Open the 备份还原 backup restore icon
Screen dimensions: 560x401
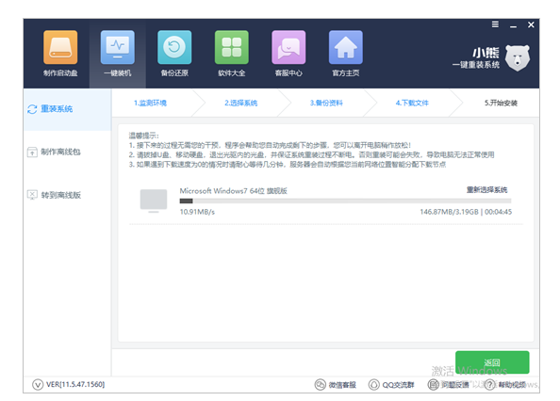tap(174, 47)
